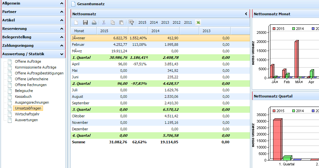Viewport: 319px width, 168px height.
Task: Click the 2014 column header
Action: coord(164,31)
